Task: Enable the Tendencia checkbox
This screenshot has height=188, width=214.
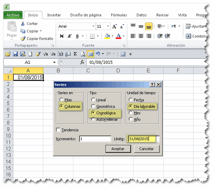Action: click(x=58, y=130)
